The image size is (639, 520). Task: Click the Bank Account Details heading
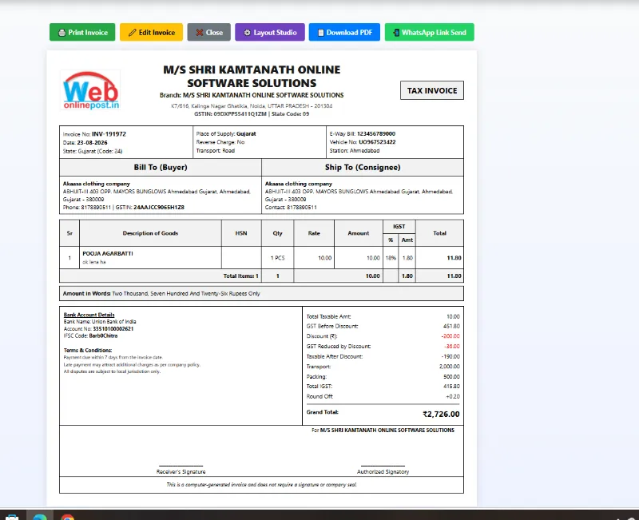(x=89, y=315)
